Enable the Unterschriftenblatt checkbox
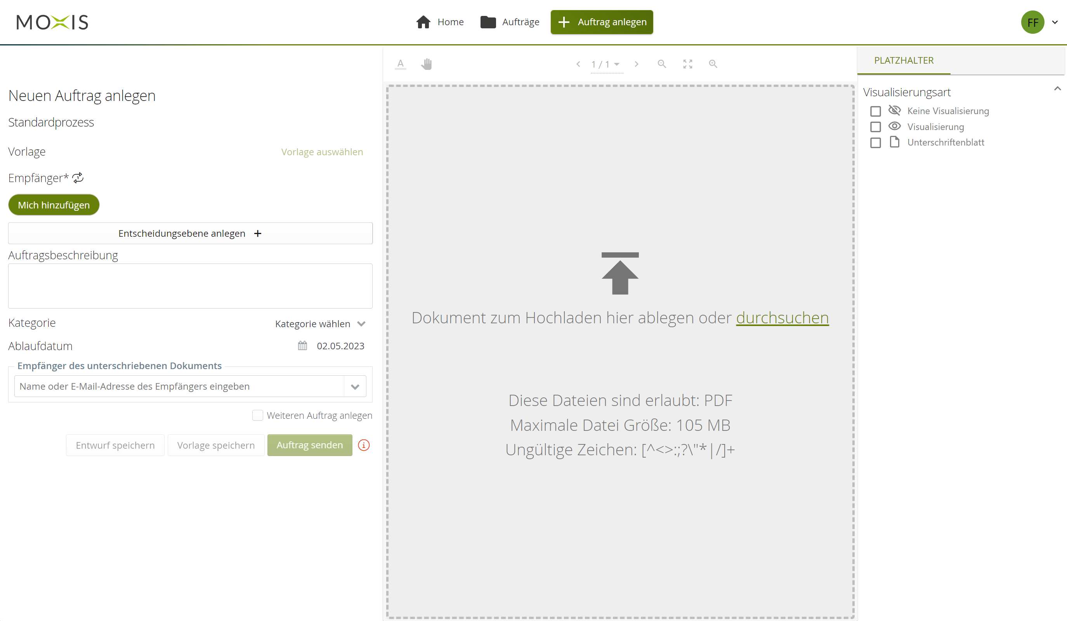The height and width of the screenshot is (621, 1067). (x=875, y=143)
